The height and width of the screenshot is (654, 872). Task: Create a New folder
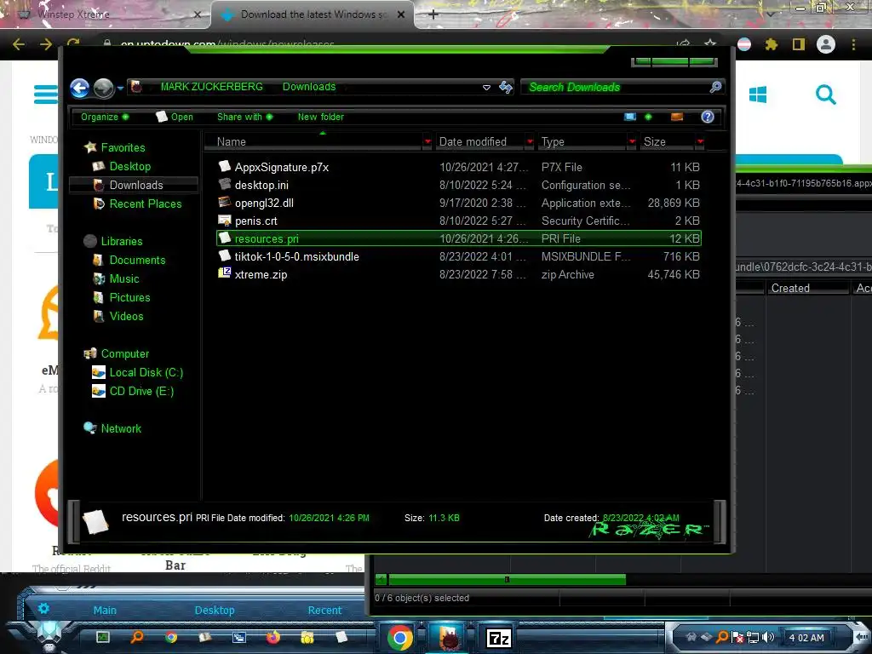[321, 117]
